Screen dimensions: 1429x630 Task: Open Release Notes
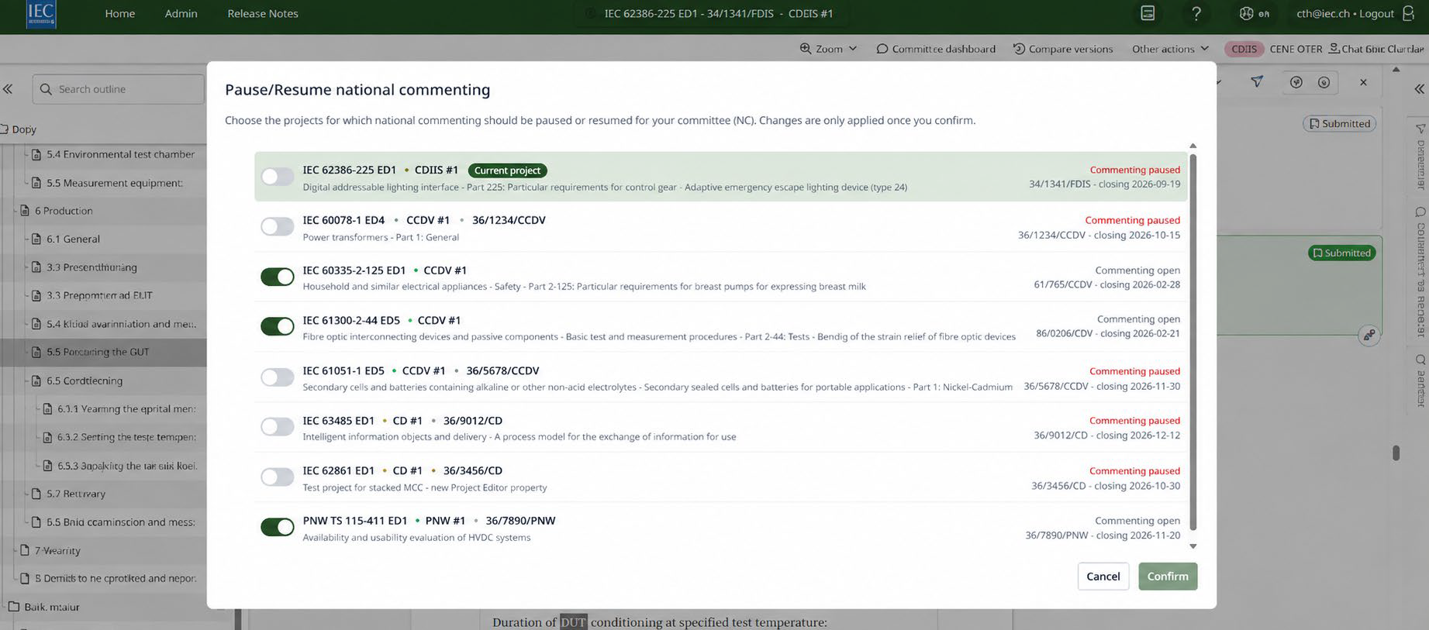(263, 13)
